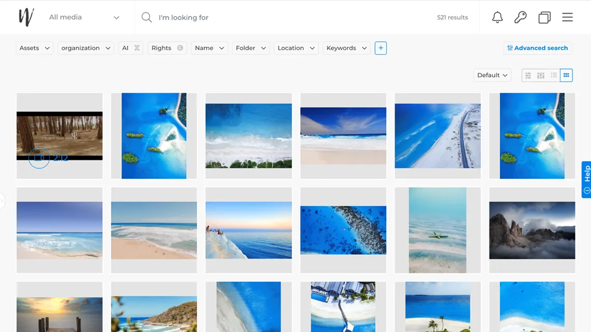The height and width of the screenshot is (332, 591).
Task: Open the palm tree beach photo
Action: pos(438,307)
